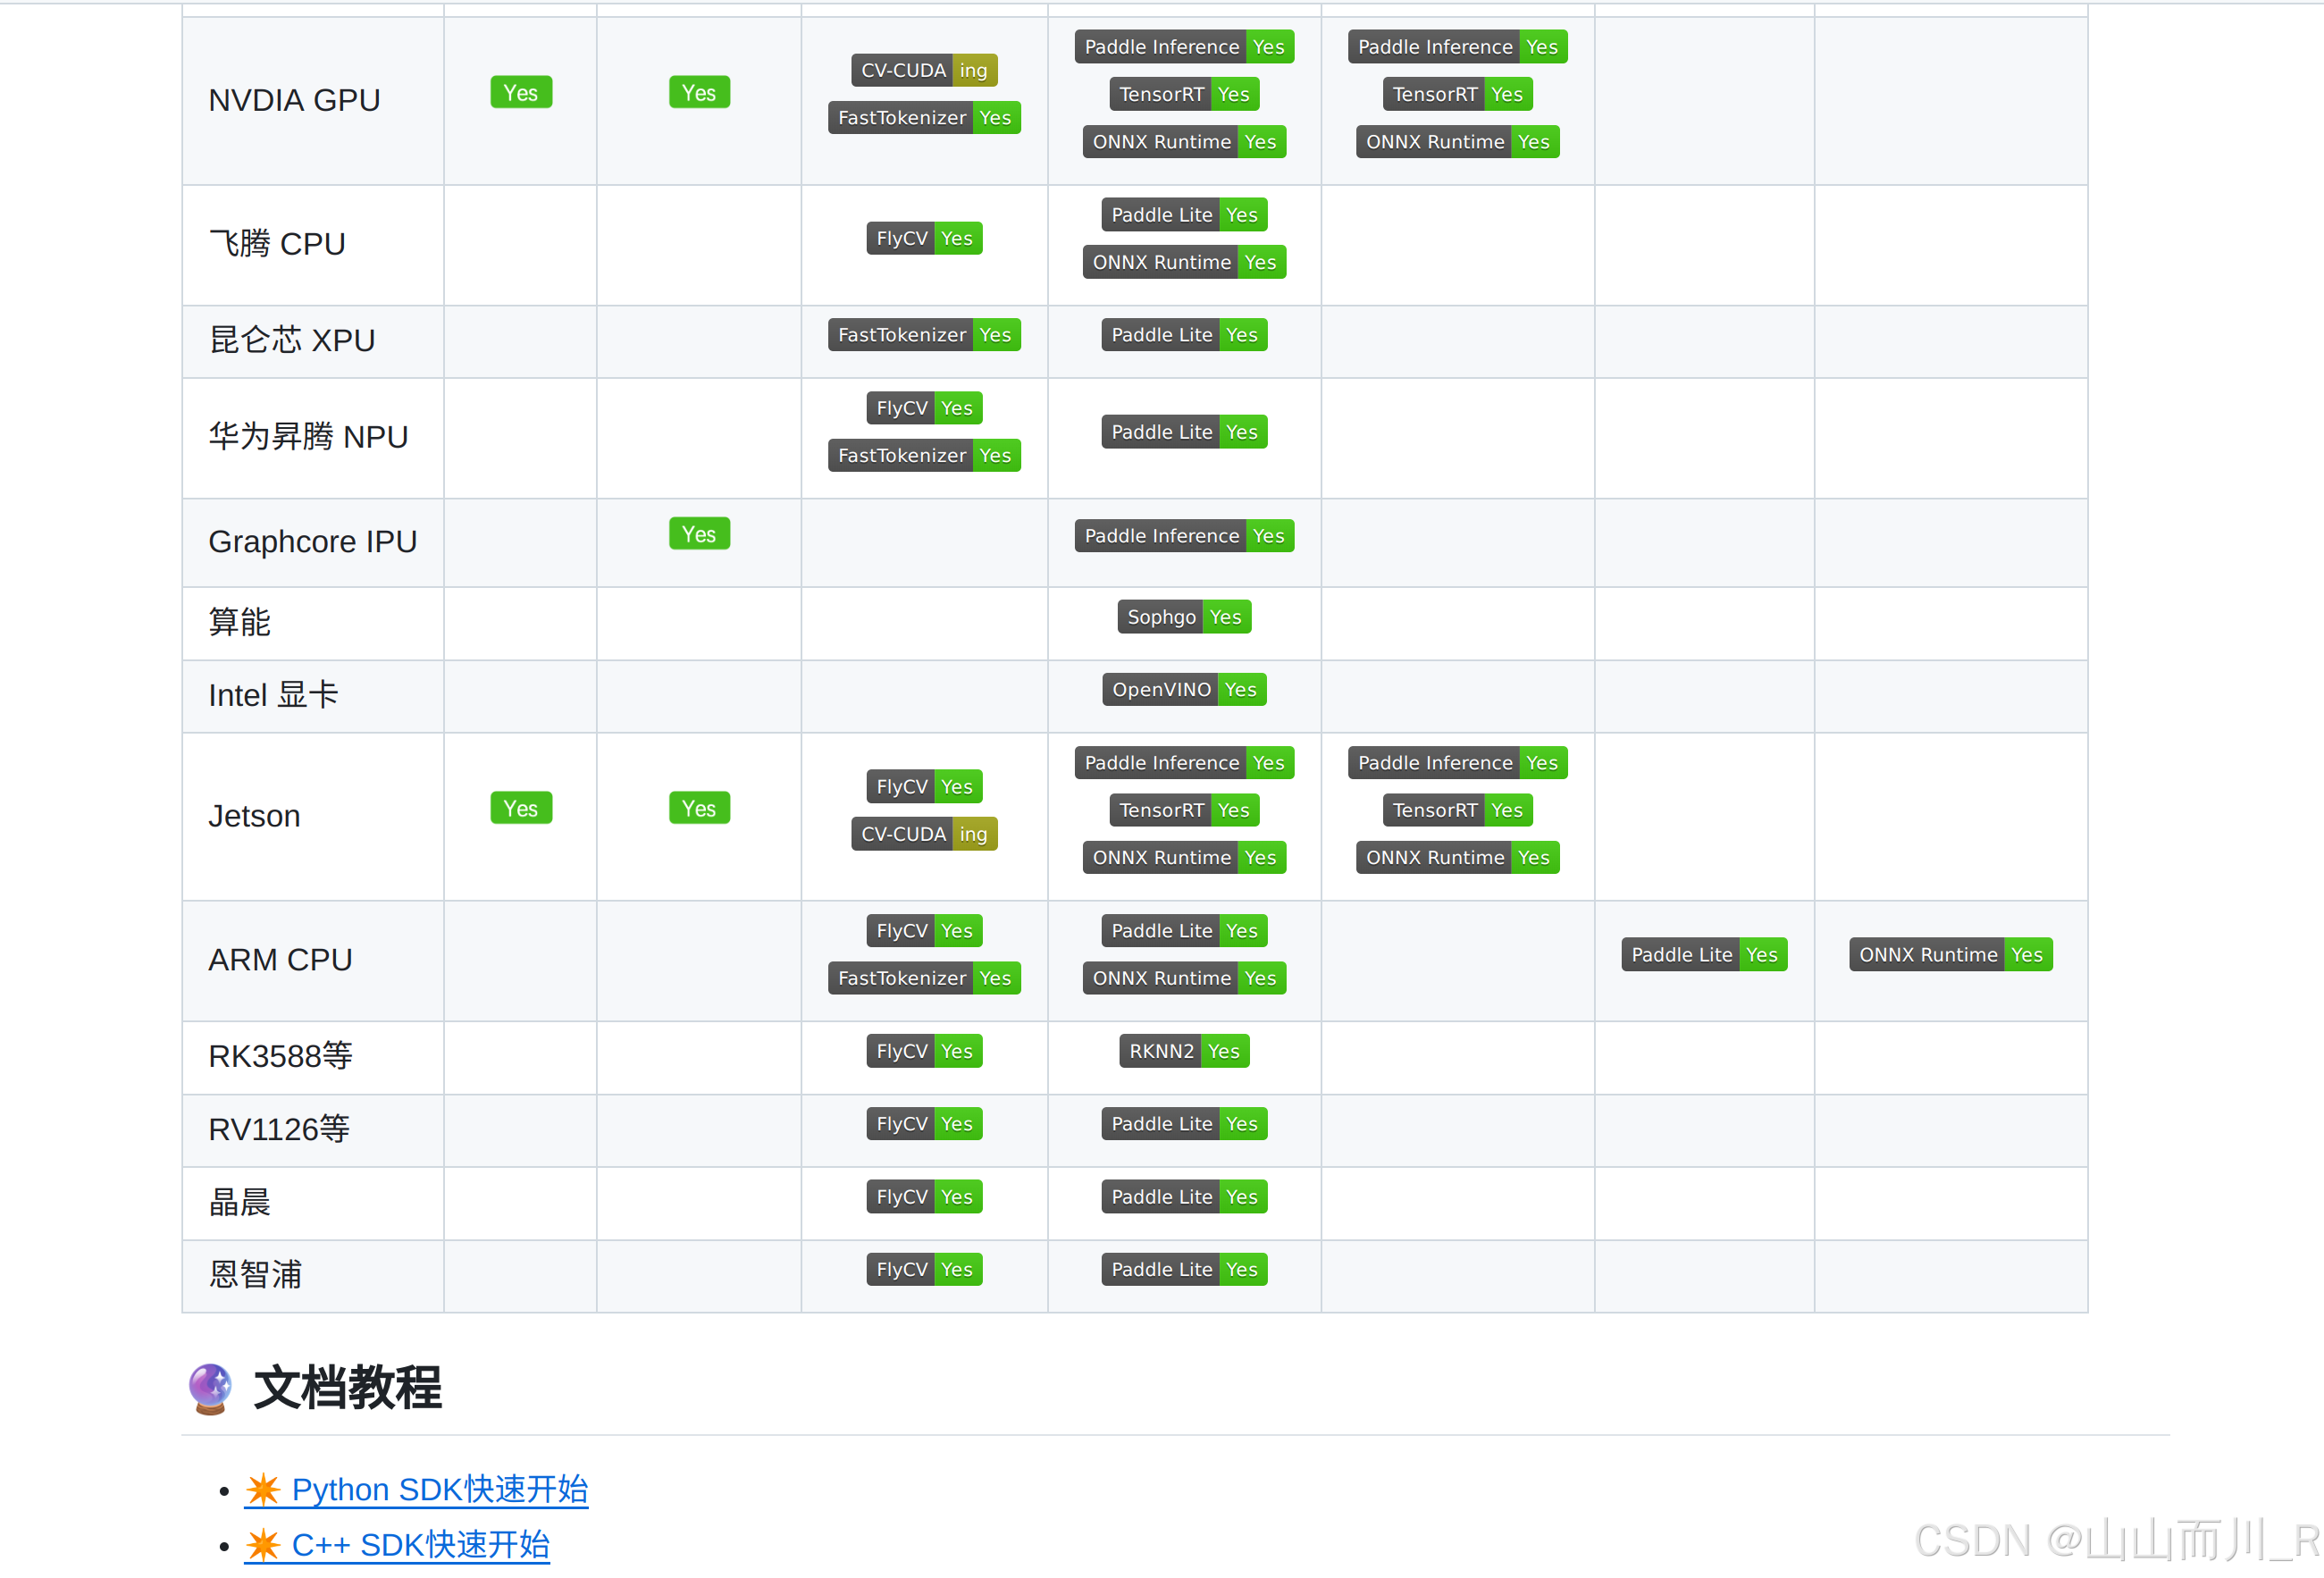The height and width of the screenshot is (1578, 2324).
Task: Select the Intel 显卡 row label
Action: [x=273, y=695]
